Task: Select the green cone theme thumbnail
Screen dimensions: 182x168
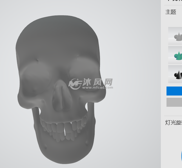Action: click(175, 55)
